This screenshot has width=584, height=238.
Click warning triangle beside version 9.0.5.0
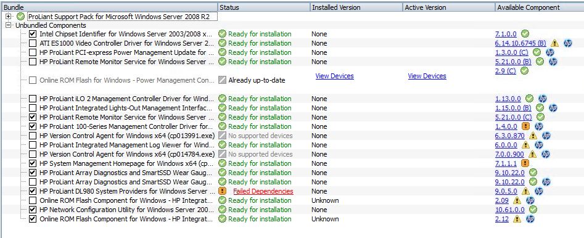tap(525, 191)
